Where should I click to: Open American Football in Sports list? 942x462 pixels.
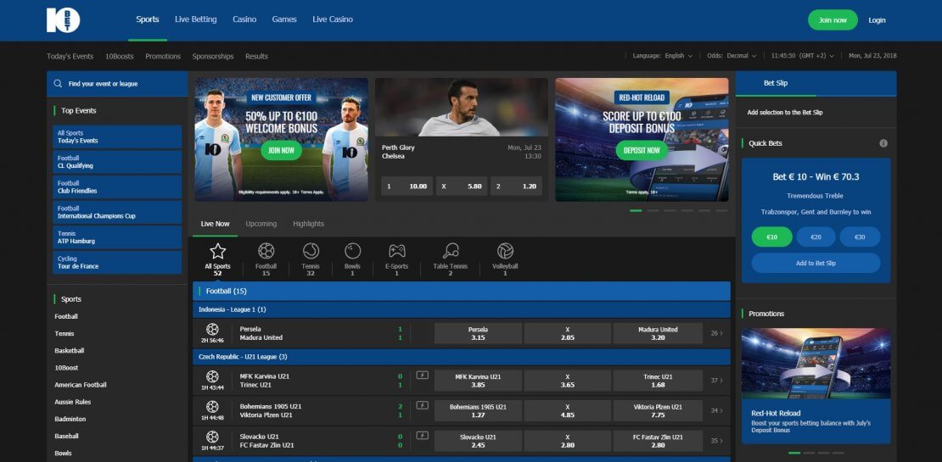coord(80,385)
